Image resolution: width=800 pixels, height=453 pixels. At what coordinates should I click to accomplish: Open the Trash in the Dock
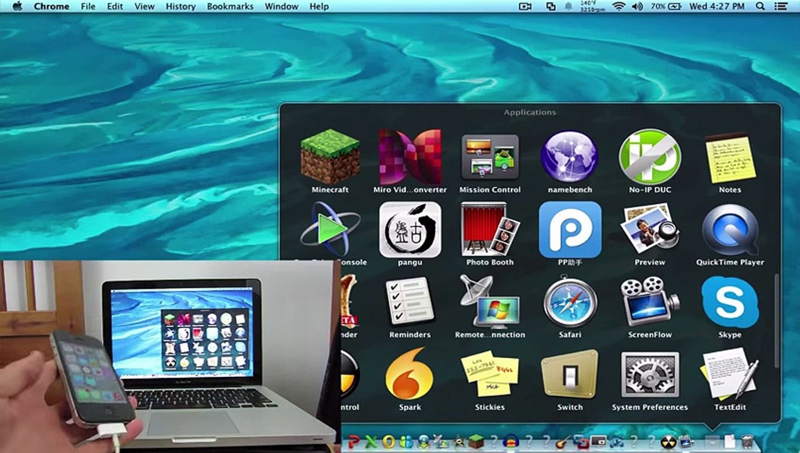click(x=747, y=442)
